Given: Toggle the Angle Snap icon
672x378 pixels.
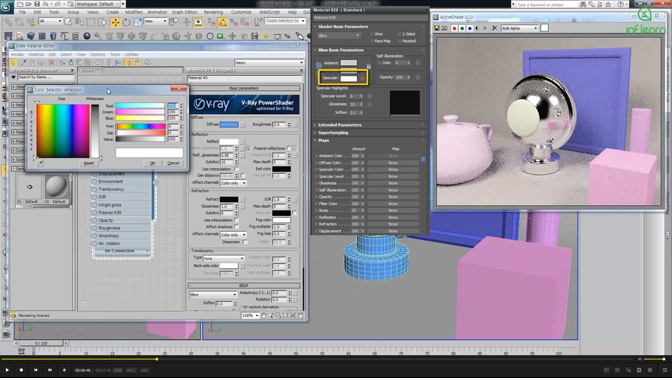Looking at the screenshot, I should (x=223, y=22).
